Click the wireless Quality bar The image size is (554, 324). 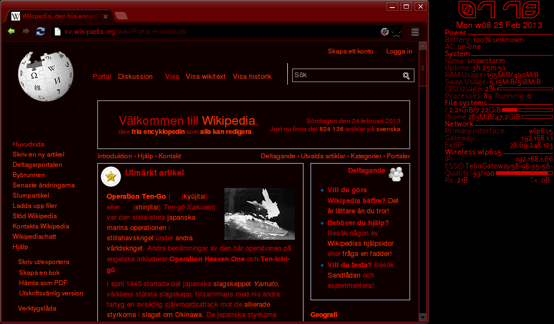(x=524, y=173)
